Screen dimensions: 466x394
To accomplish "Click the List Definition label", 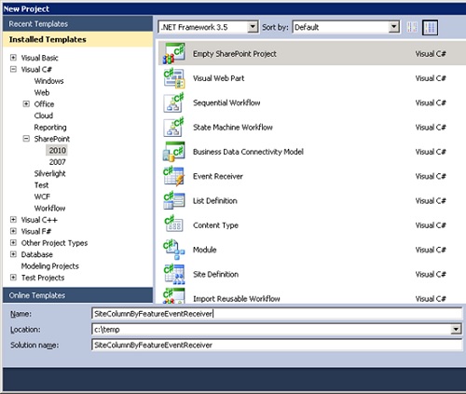I will [x=215, y=201].
